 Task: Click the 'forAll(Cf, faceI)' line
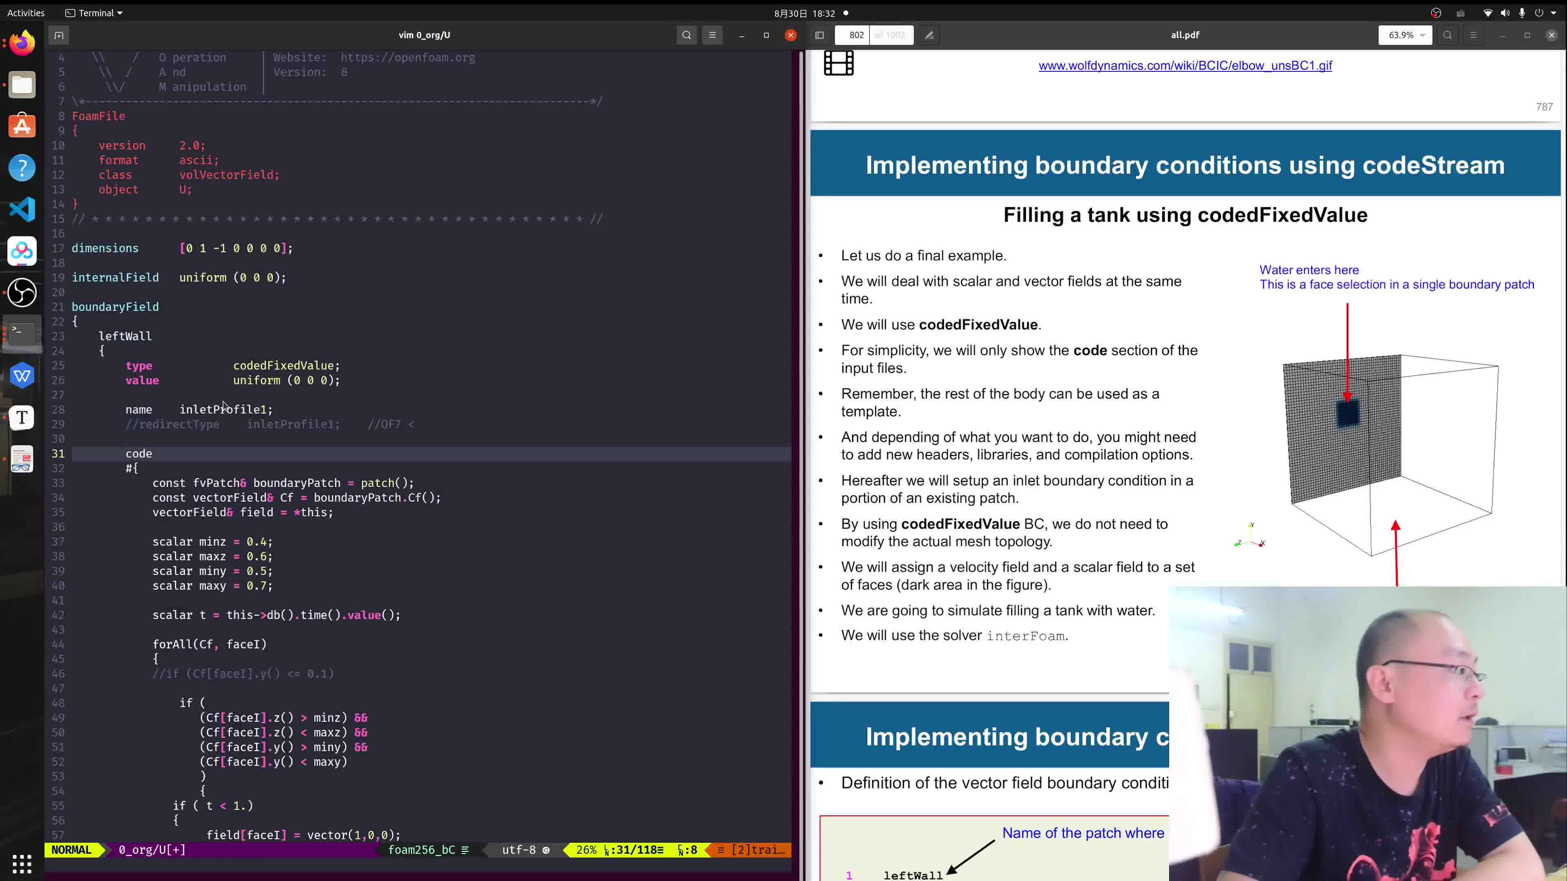click(209, 644)
